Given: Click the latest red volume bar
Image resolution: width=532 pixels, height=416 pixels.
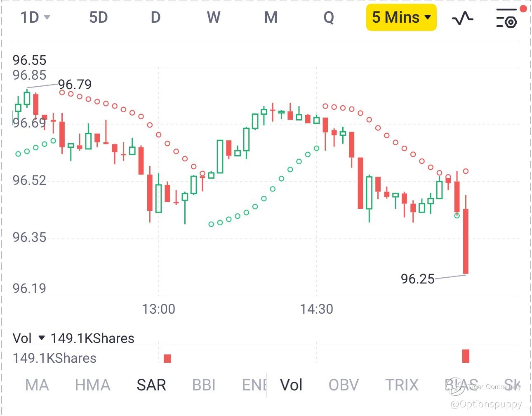Looking at the screenshot, I should 466,356.
